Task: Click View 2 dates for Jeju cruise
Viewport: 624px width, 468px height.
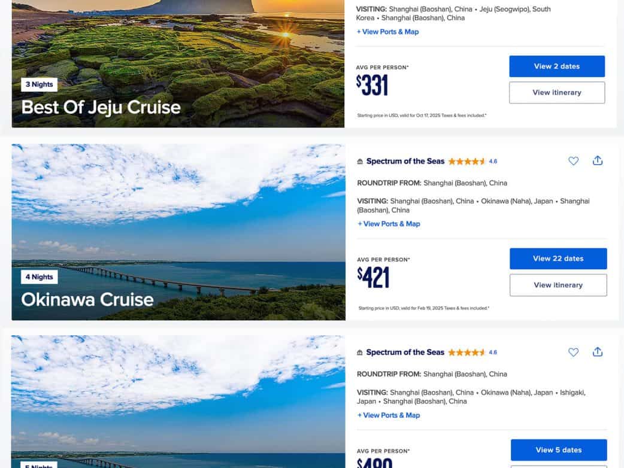Action: tap(557, 66)
